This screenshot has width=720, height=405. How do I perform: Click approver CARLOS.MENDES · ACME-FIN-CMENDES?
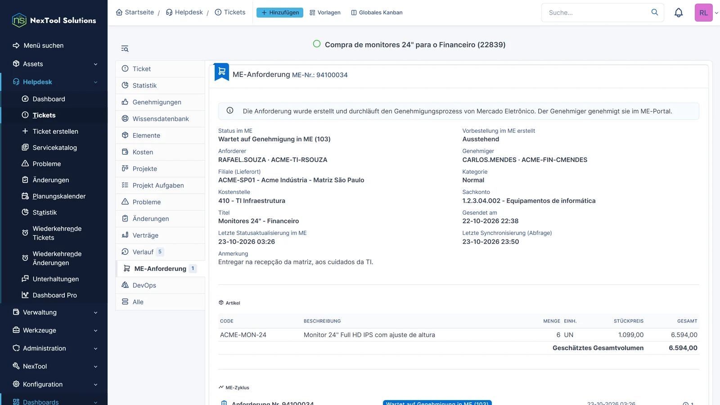tap(525, 160)
